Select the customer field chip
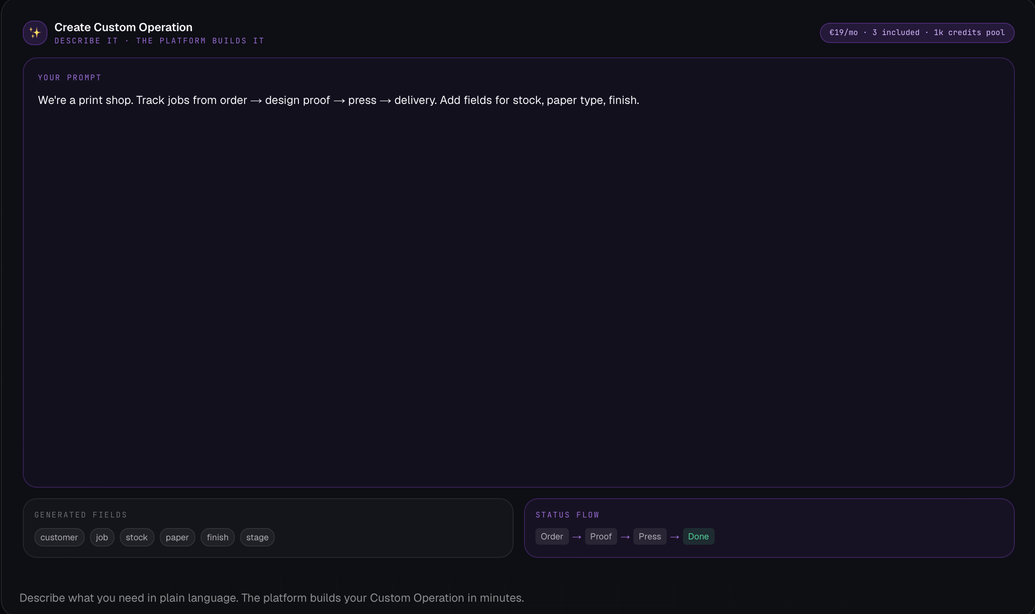Image resolution: width=1035 pixels, height=614 pixels. point(59,537)
